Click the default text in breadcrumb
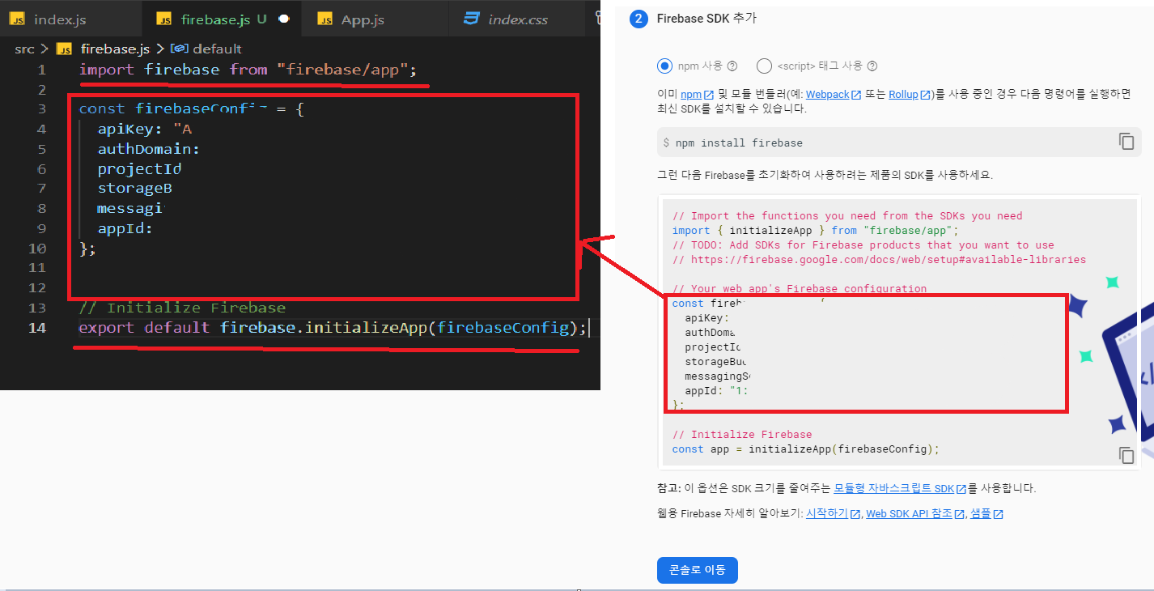This screenshot has width=1154, height=591. pos(217,49)
